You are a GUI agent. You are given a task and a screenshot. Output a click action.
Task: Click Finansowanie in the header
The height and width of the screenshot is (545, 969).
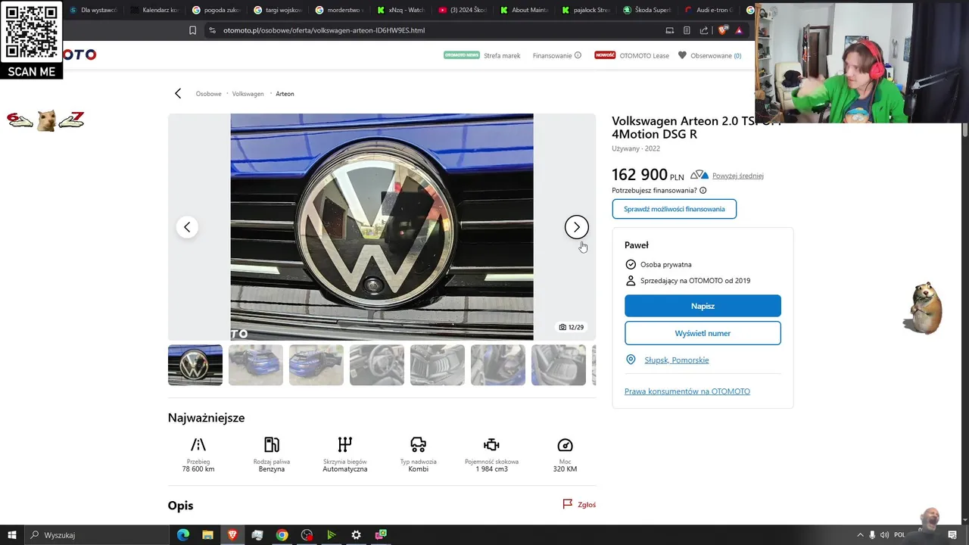pos(552,55)
